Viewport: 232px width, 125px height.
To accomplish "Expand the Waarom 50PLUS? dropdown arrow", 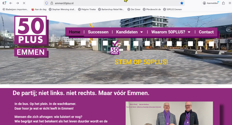I will 189,32.
